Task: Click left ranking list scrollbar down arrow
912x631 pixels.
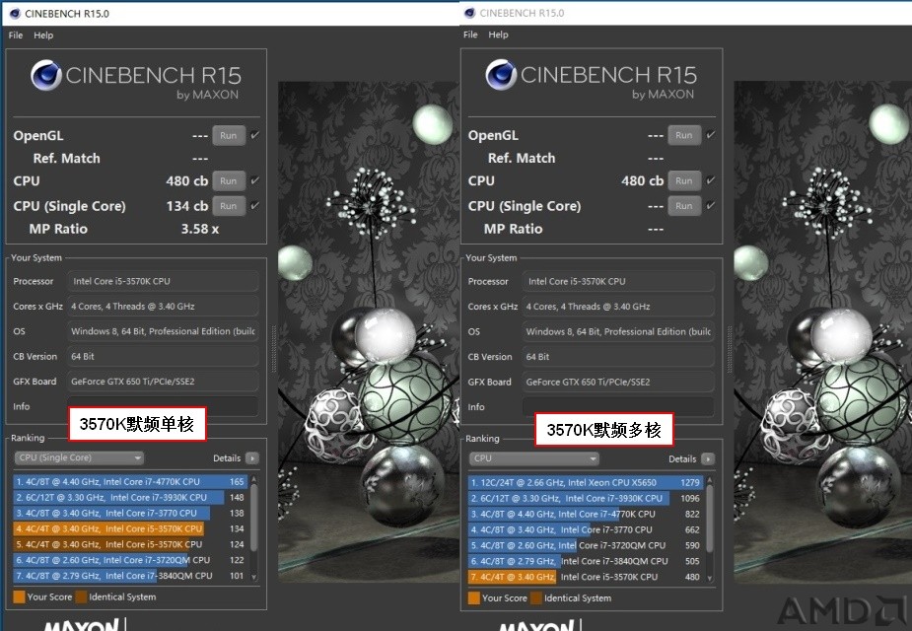Action: point(253,577)
